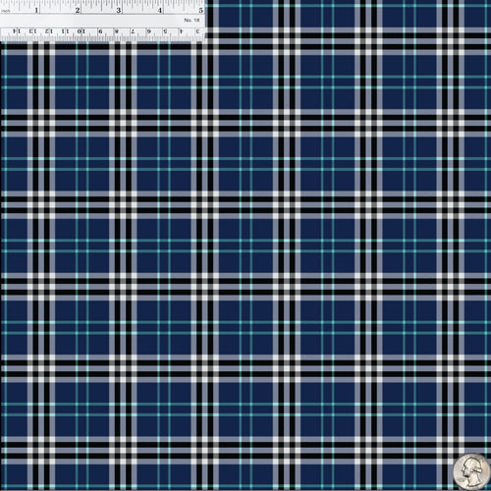Click the upside-down 4 centimeter number
The width and height of the screenshot is (491, 491).
[x=181, y=31]
